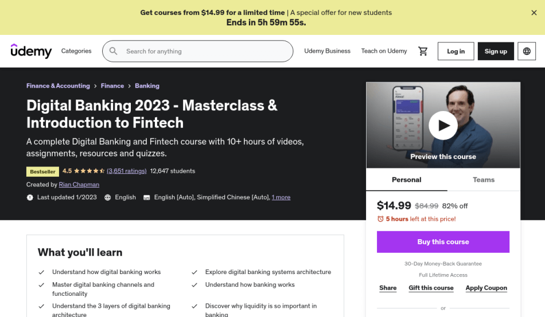Click the last updated alert icon
This screenshot has height=317, width=545.
[x=30, y=197]
